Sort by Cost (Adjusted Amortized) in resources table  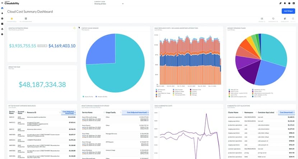coord(69,113)
